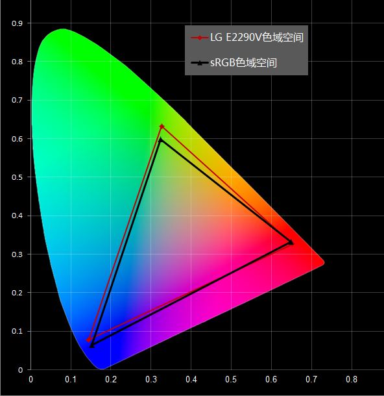Select the sRGB色域空间 legend label
This screenshot has width=384, height=396.
(243, 62)
